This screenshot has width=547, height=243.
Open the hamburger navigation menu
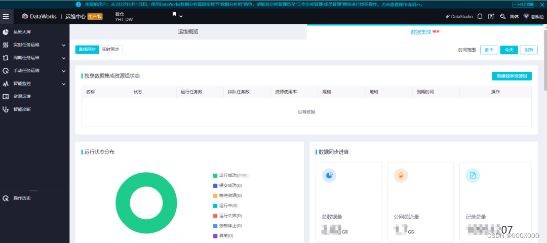coord(6,16)
